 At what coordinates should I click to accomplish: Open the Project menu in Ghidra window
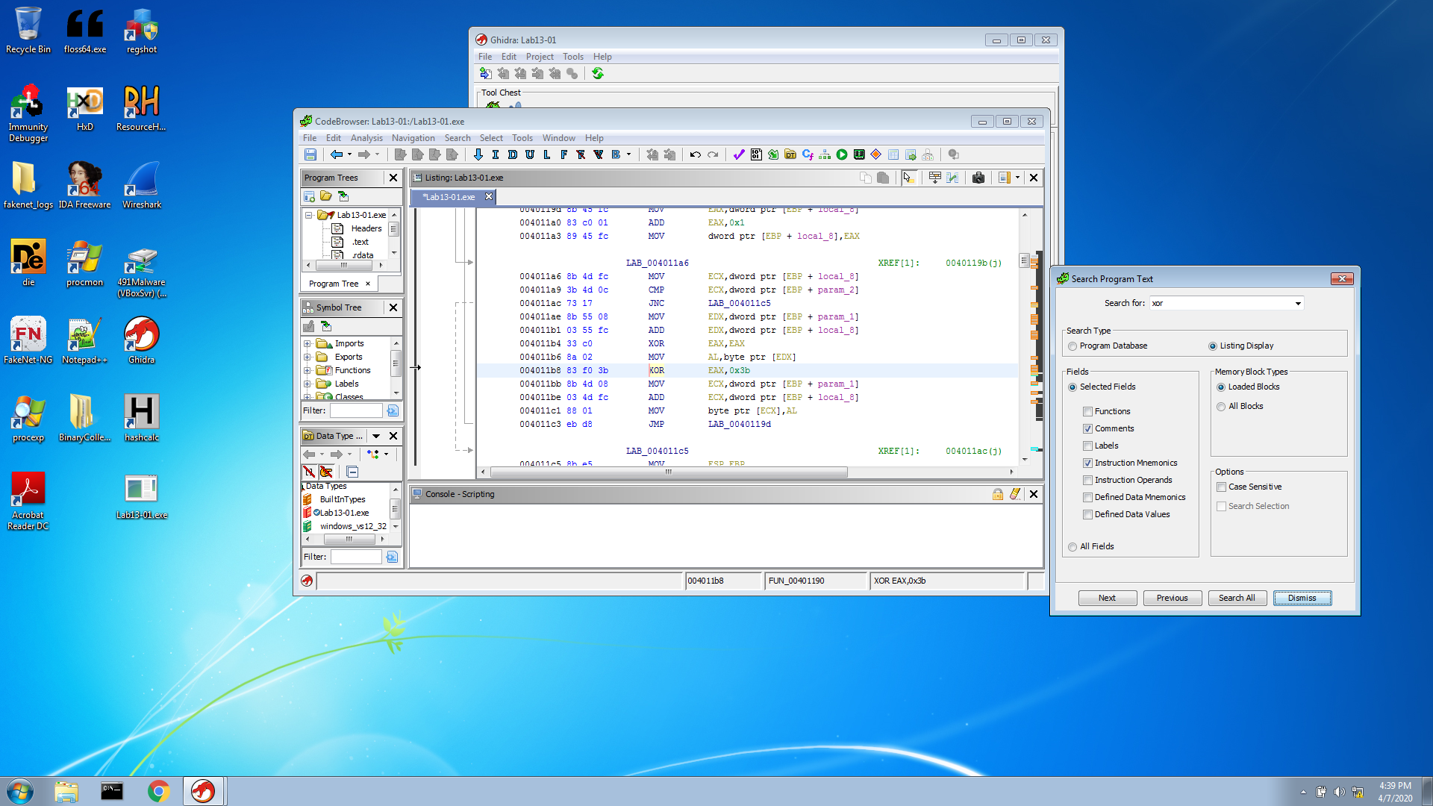click(x=540, y=57)
